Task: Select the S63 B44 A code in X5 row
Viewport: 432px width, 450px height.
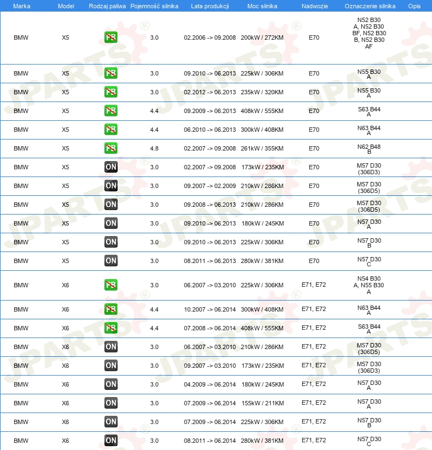Action: (369, 111)
